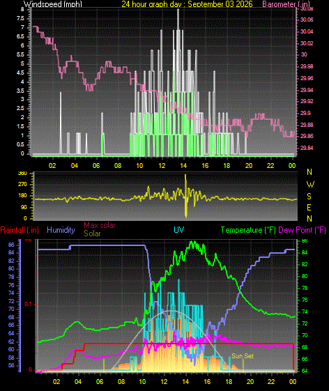The image size is (329, 391).
Task: Select the 24 hour graph day title
Action: 187,3
